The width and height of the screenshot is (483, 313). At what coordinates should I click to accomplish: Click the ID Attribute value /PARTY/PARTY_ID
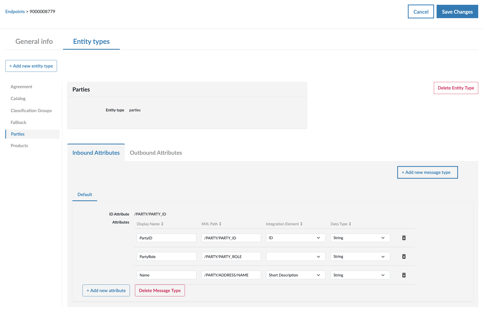[x=150, y=214]
